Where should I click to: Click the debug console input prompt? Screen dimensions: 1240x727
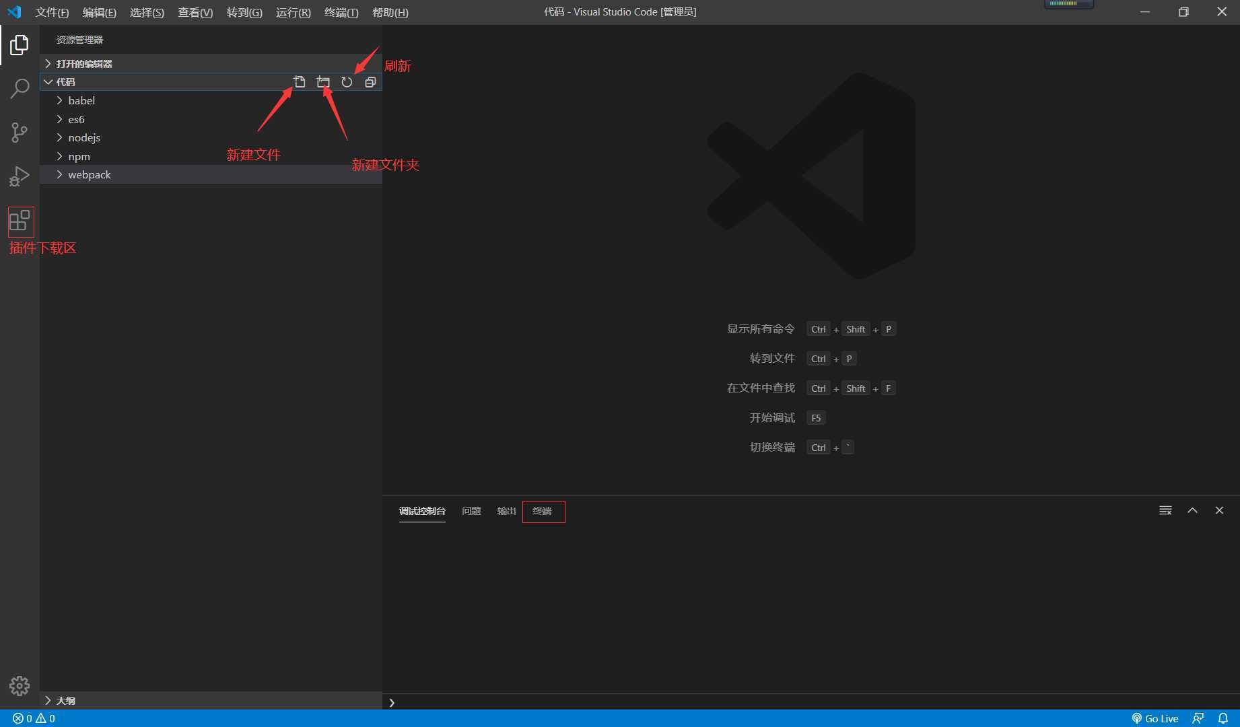tap(811, 702)
